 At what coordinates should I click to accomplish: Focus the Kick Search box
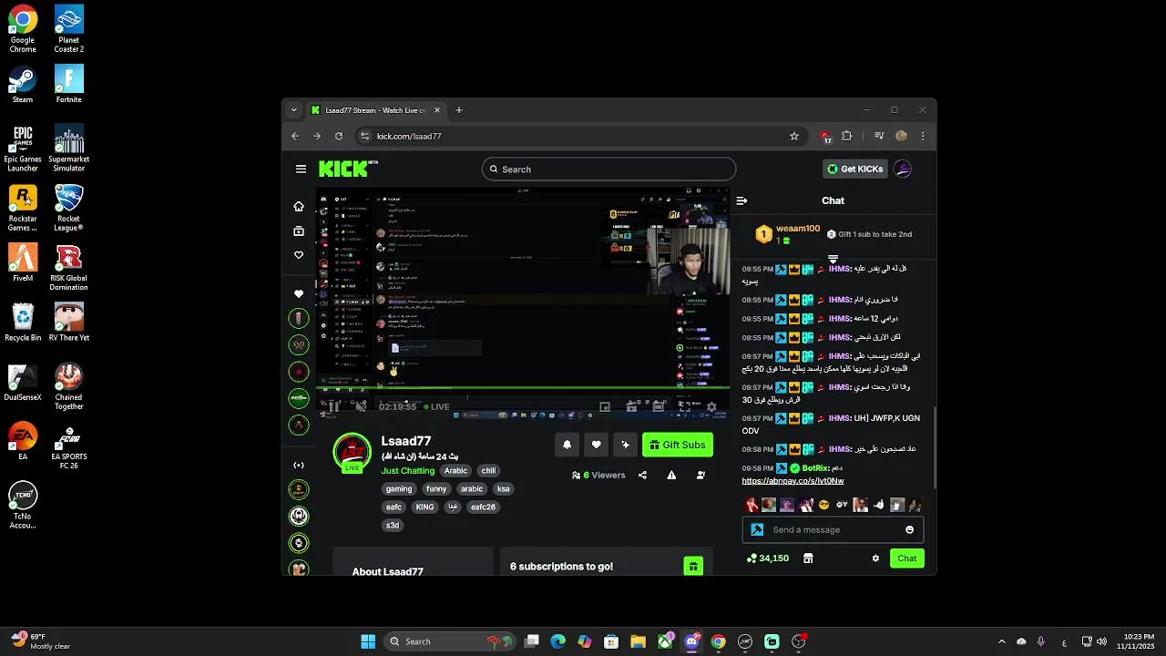(609, 169)
